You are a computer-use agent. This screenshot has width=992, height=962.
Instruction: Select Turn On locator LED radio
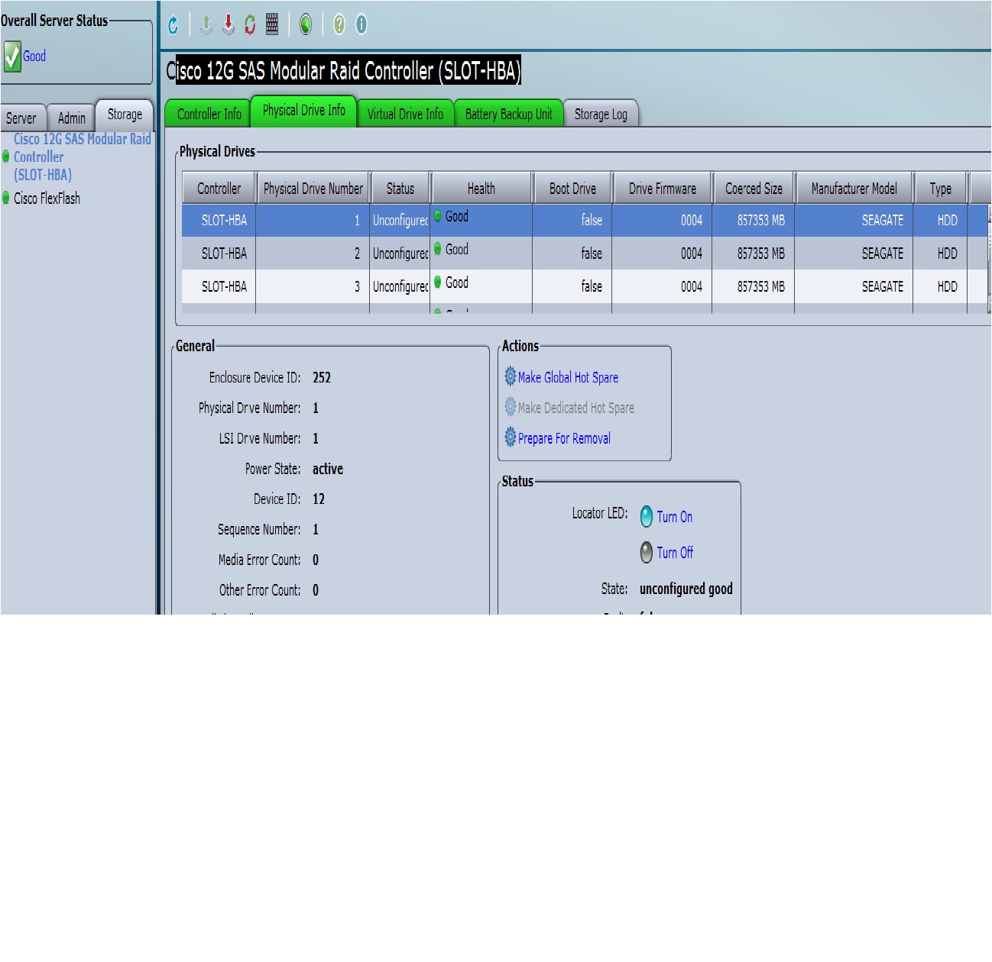point(647,517)
